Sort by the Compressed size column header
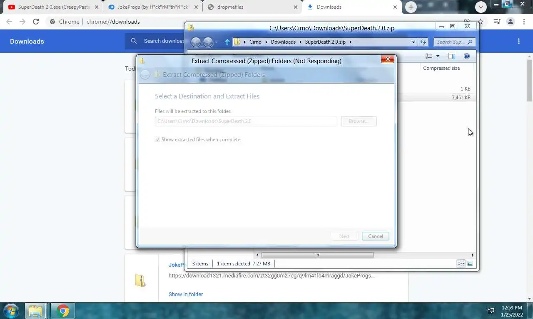The height and width of the screenshot is (319, 533). 441,68
